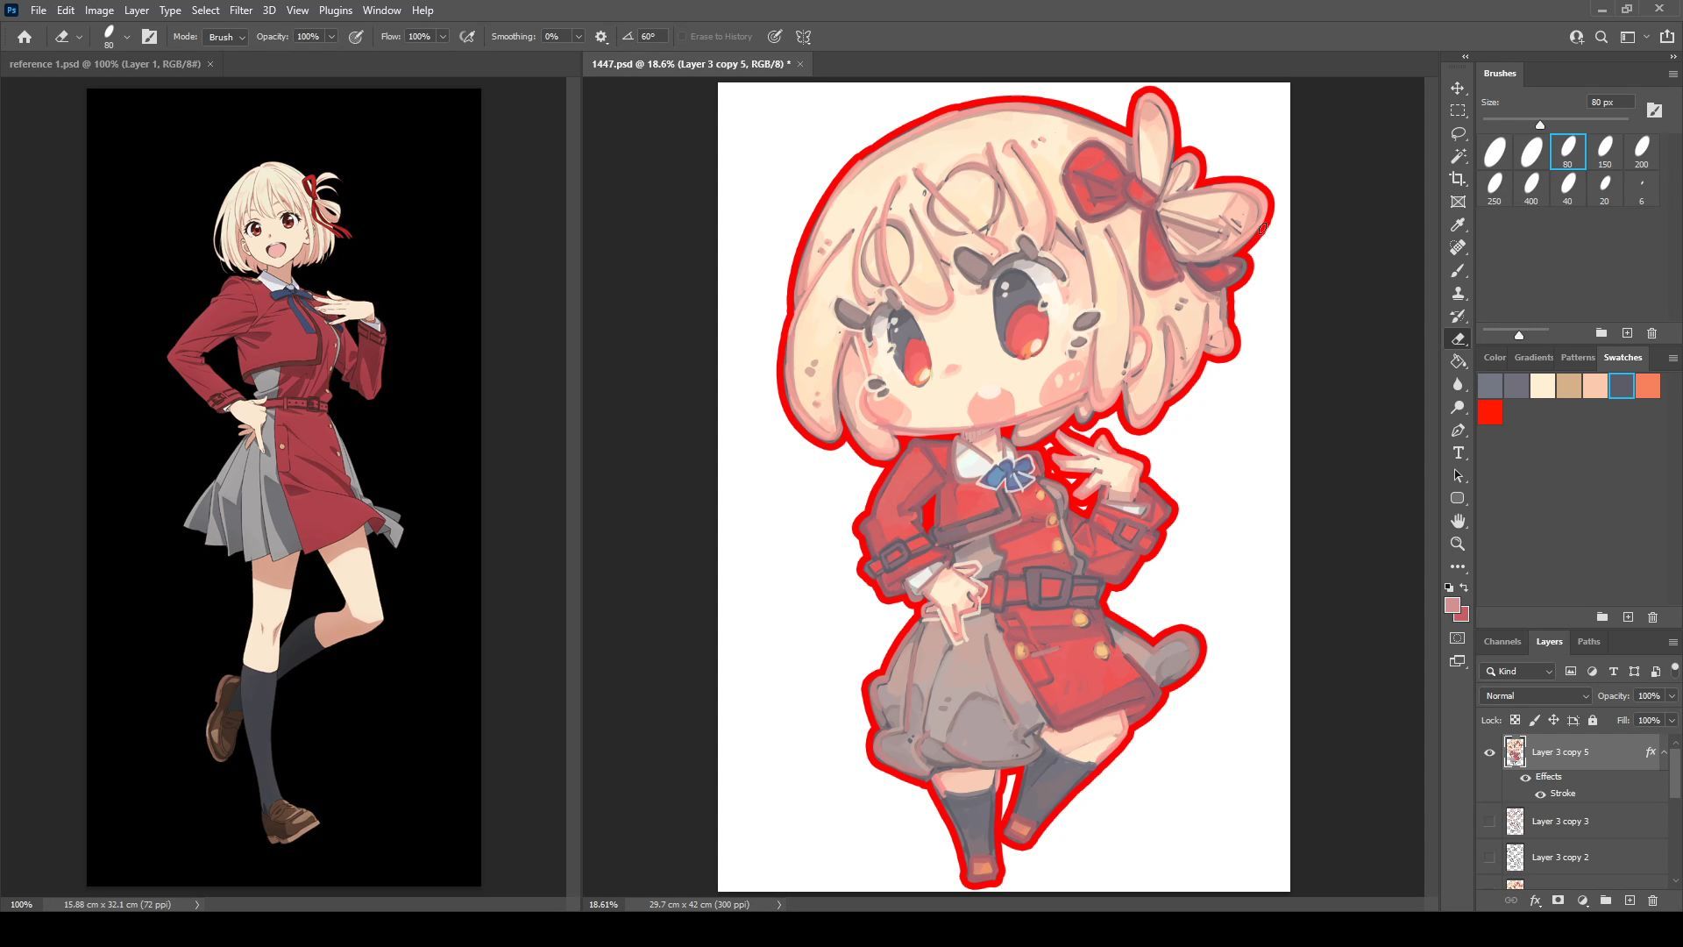Add layer style fx at panel bottom
The width and height of the screenshot is (1683, 947).
[1535, 901]
